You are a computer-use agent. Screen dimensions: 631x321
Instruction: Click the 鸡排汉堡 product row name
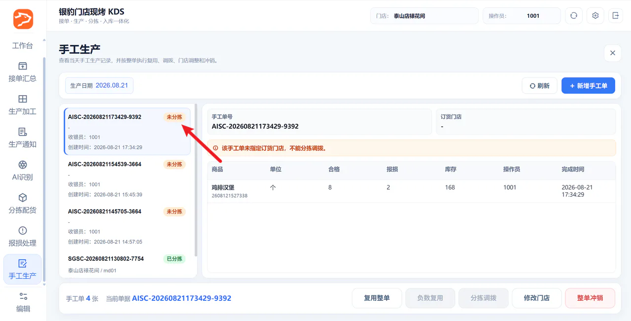pos(223,187)
